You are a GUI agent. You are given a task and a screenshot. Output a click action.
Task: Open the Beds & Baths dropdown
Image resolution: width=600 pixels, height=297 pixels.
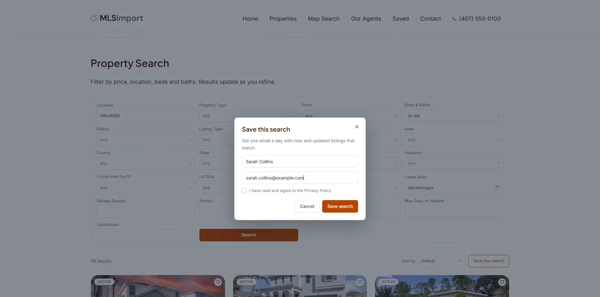click(x=454, y=116)
